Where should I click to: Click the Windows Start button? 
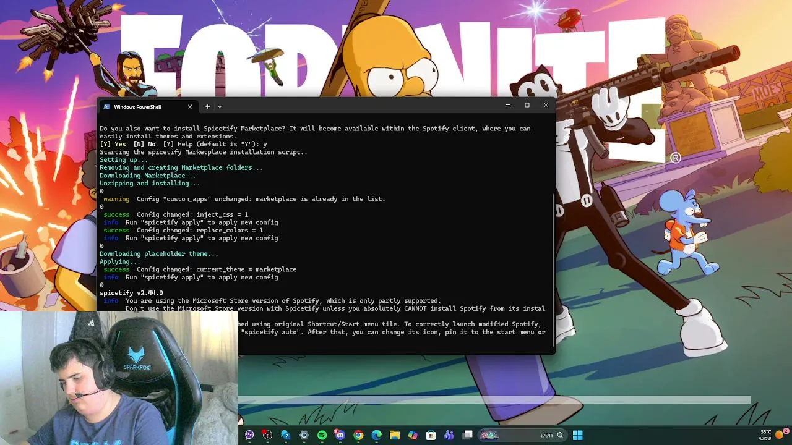tap(577, 435)
